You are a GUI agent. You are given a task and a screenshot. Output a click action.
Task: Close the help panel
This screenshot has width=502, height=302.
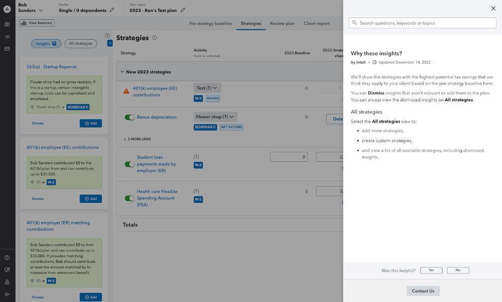492,8
